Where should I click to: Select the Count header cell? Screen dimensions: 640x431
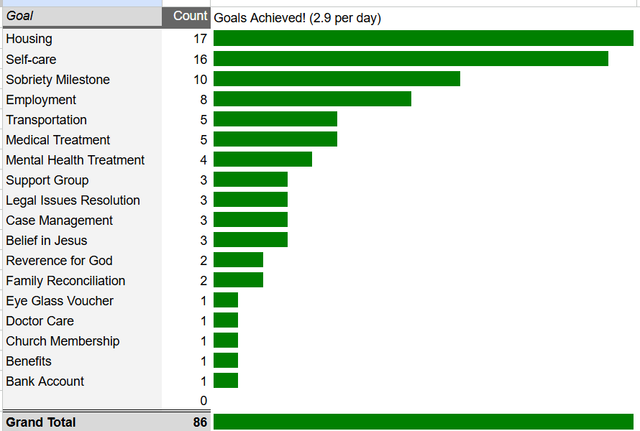186,17
